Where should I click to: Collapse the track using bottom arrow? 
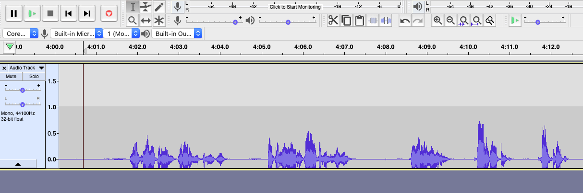pyautogui.click(x=18, y=164)
